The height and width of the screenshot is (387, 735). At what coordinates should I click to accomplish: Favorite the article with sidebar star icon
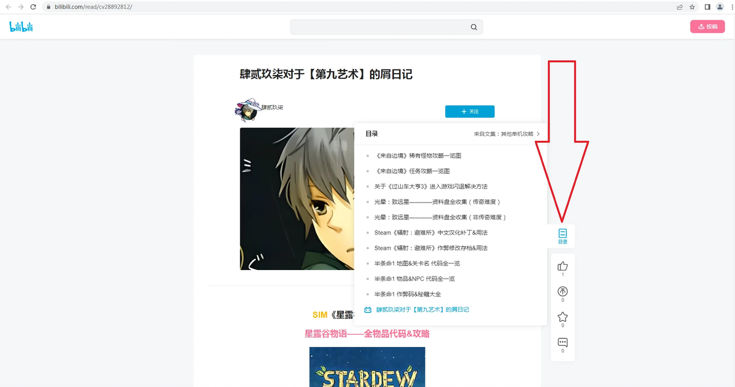(562, 317)
